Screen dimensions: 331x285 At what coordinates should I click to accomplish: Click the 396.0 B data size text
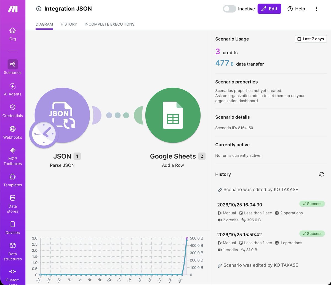[254, 220]
